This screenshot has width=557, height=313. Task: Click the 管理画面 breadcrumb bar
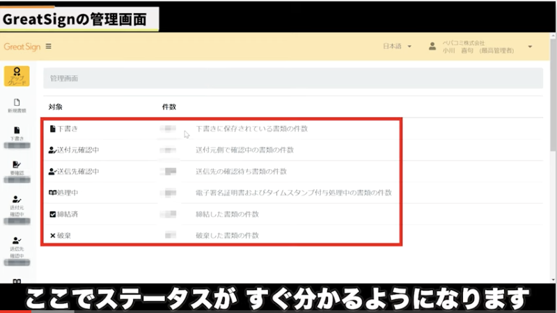pyautogui.click(x=292, y=79)
